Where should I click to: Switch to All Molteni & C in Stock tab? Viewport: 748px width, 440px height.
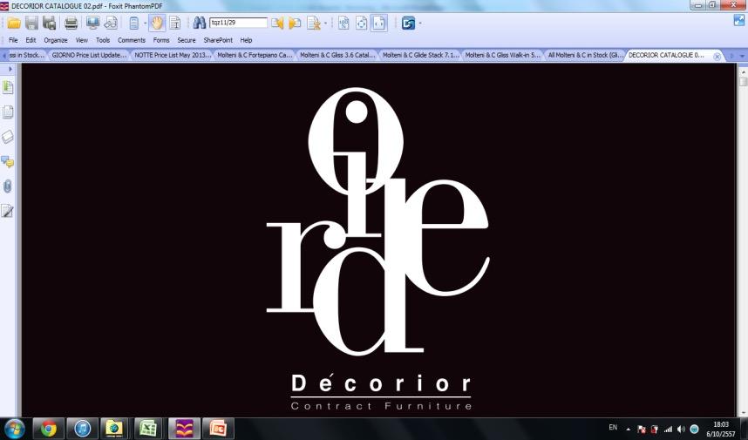pos(585,55)
